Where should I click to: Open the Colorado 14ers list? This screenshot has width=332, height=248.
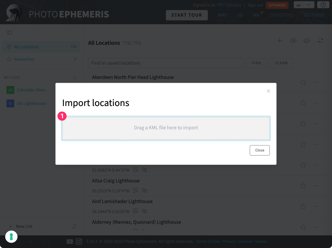click(x=31, y=90)
